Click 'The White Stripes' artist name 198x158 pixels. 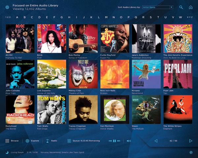pos(172,126)
